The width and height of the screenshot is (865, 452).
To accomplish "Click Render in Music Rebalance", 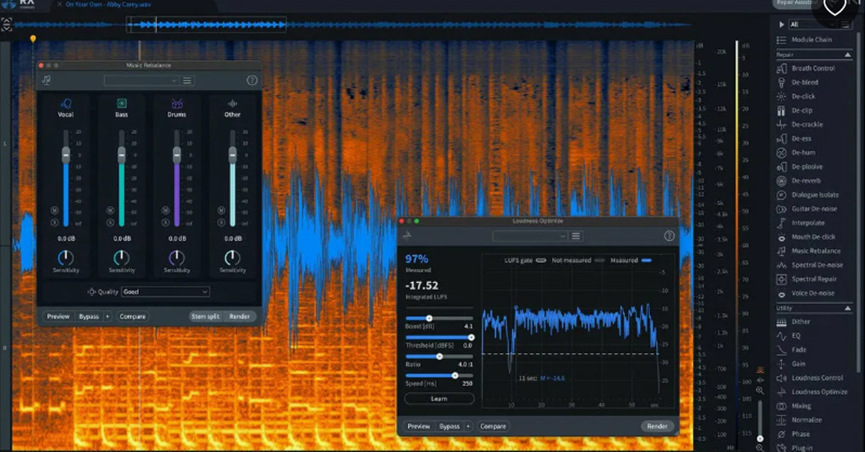I will [239, 317].
